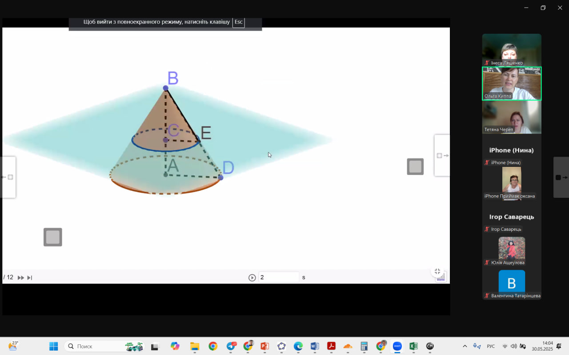This screenshot has height=355, width=569.
Task: Step forward in the construction steps
Action: tap(21, 278)
